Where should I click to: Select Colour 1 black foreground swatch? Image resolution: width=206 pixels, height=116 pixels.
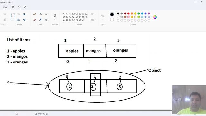tap(112, 14)
